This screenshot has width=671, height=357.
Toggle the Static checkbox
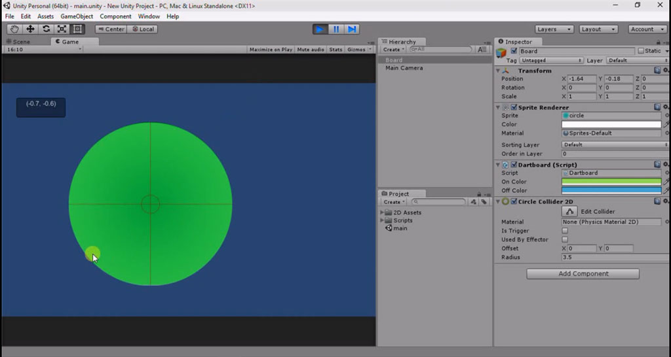pyautogui.click(x=641, y=51)
